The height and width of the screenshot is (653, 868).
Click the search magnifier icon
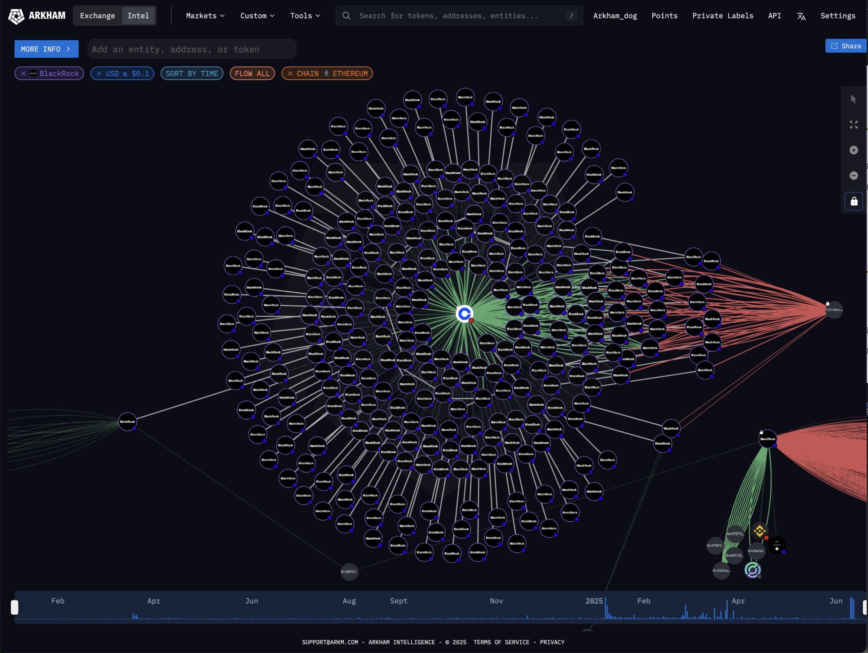pos(346,16)
